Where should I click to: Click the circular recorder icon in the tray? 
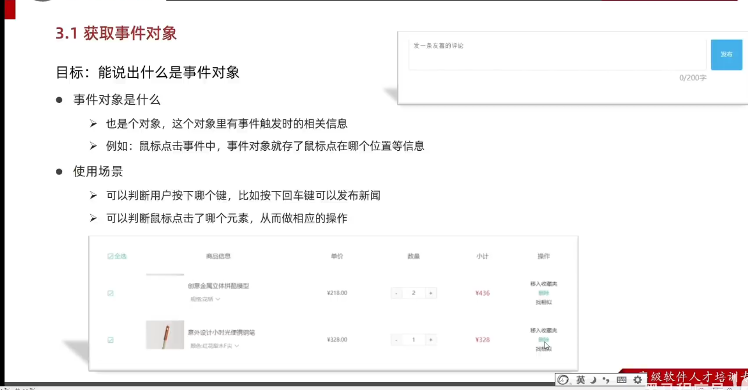click(563, 380)
